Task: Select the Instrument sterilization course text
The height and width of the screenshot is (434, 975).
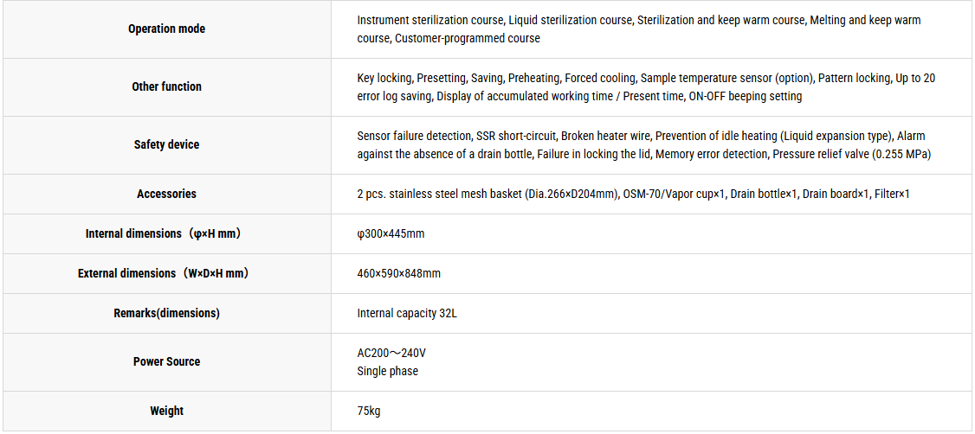Action: click(430, 20)
